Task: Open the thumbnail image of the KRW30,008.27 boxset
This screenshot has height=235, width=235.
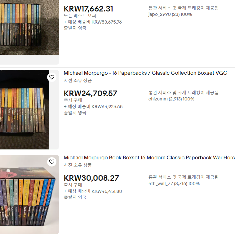Action: (29, 194)
